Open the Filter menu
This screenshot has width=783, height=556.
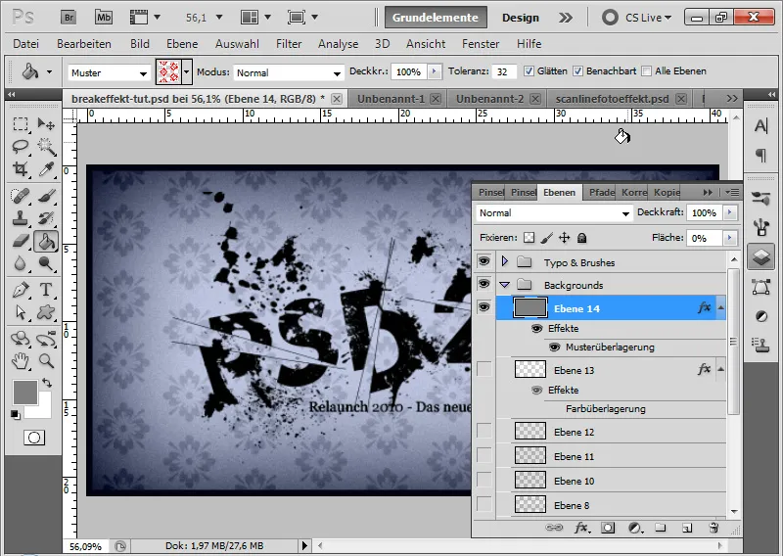click(x=289, y=44)
